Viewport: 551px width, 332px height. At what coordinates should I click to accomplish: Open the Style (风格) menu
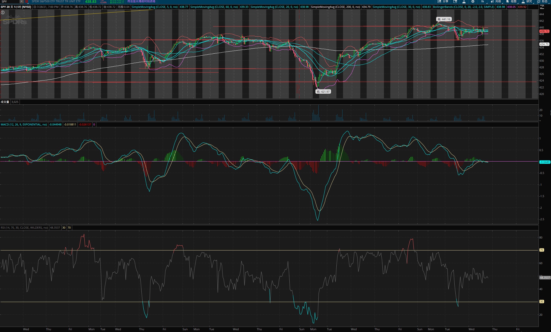pos(496,2)
